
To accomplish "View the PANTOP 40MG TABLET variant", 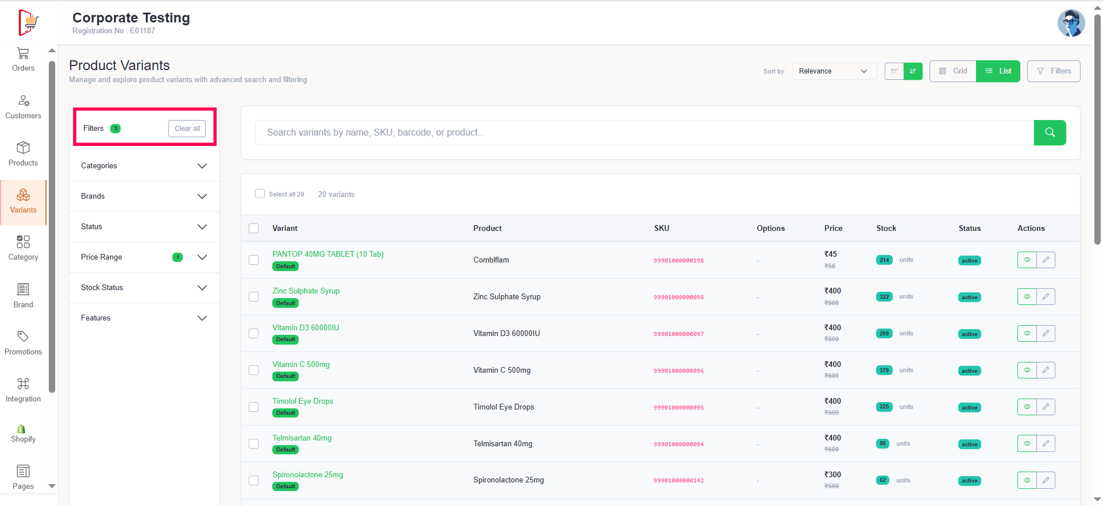I will click(1027, 260).
